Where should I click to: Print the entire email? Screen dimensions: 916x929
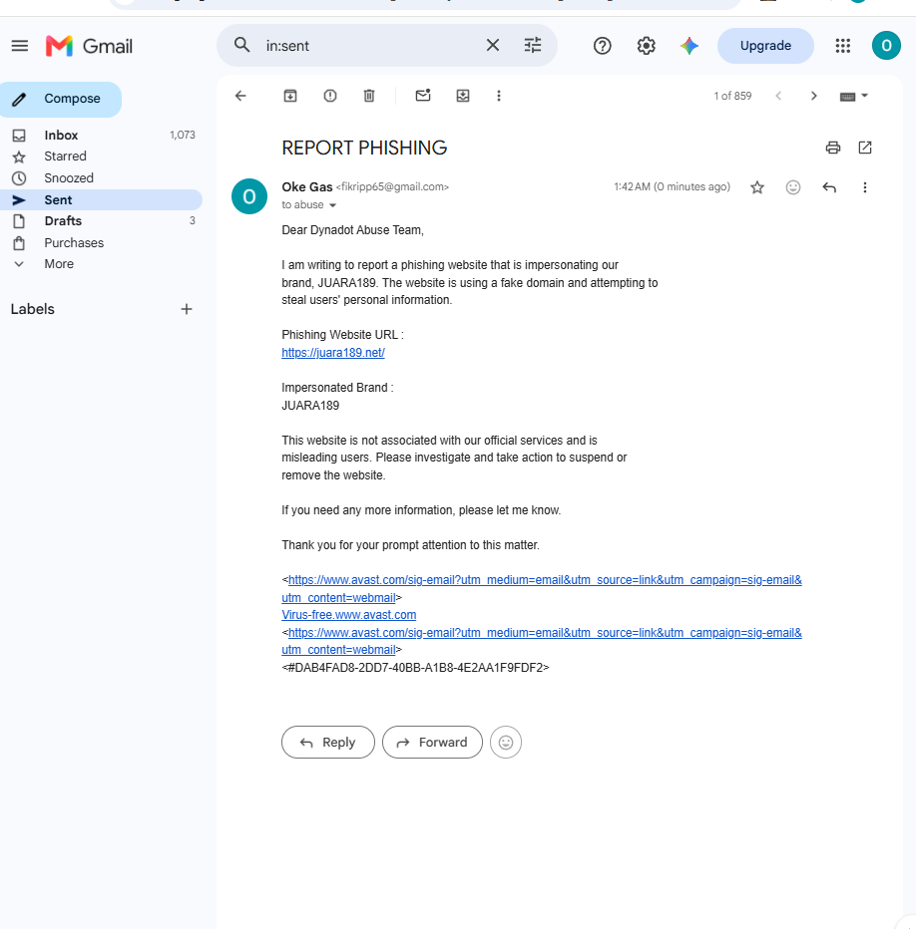pyautogui.click(x=833, y=148)
